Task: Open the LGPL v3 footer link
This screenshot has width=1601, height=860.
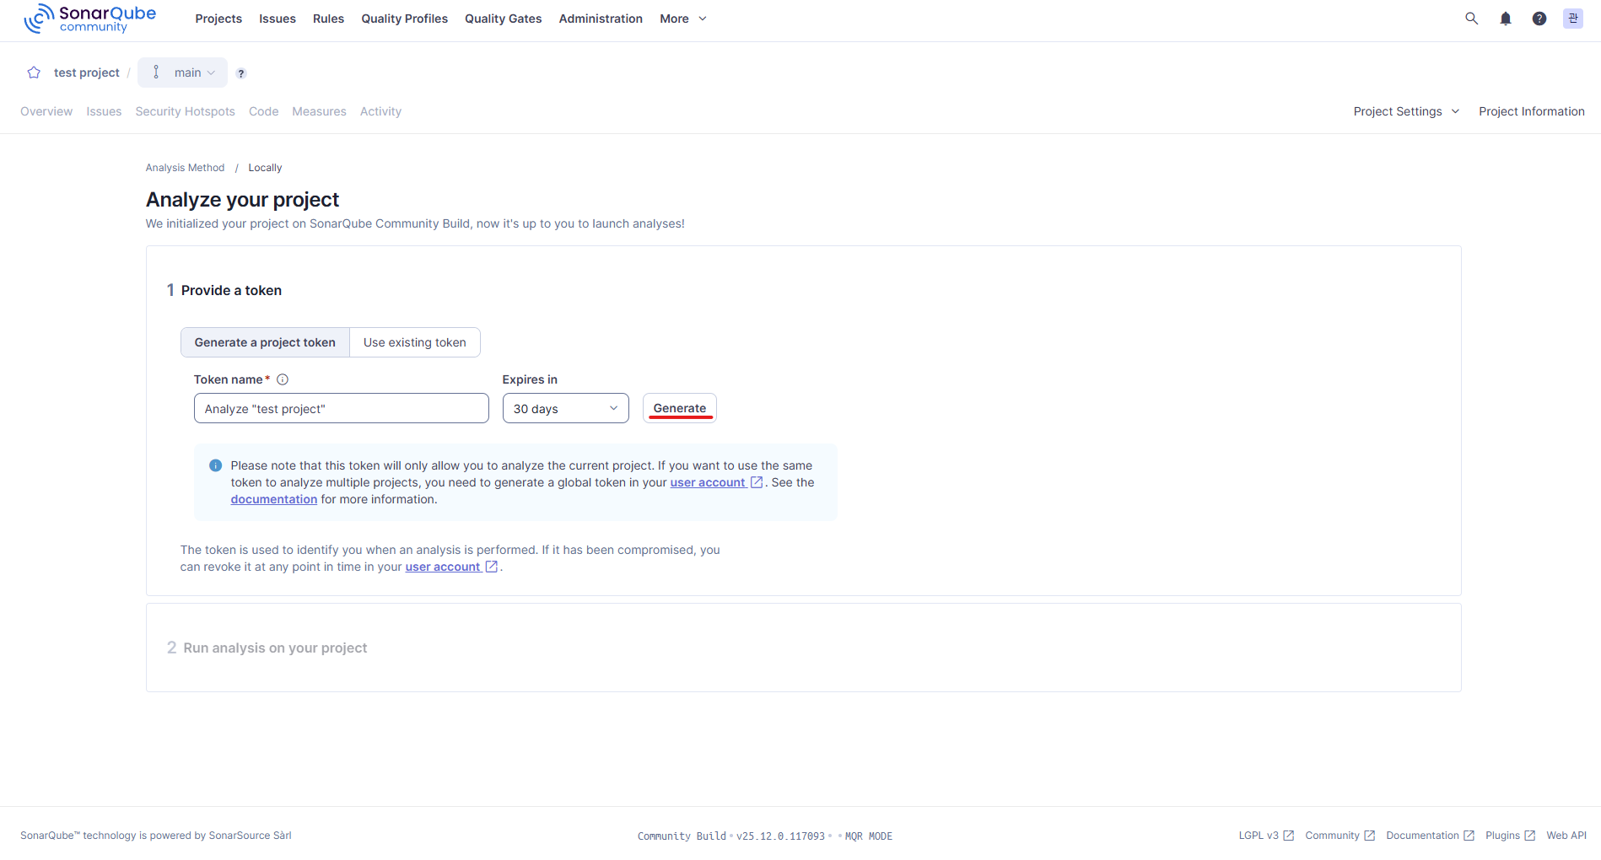Action: 1266,836
